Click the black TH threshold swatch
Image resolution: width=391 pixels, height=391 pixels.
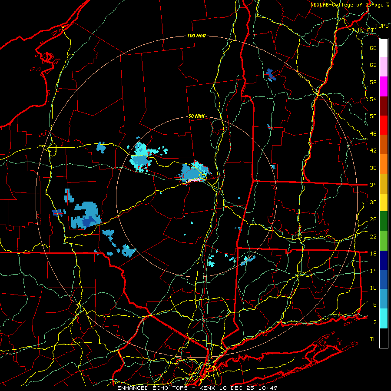[384, 338]
